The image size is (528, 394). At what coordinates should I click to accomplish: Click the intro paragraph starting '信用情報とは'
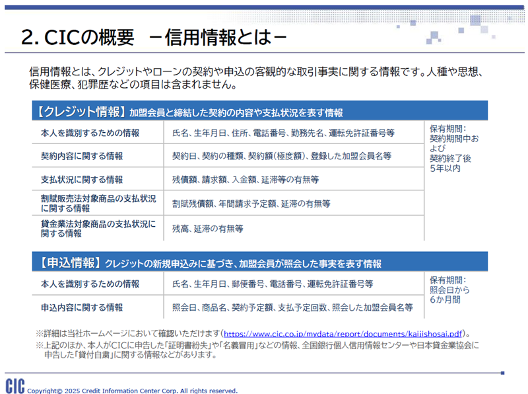coord(257,78)
